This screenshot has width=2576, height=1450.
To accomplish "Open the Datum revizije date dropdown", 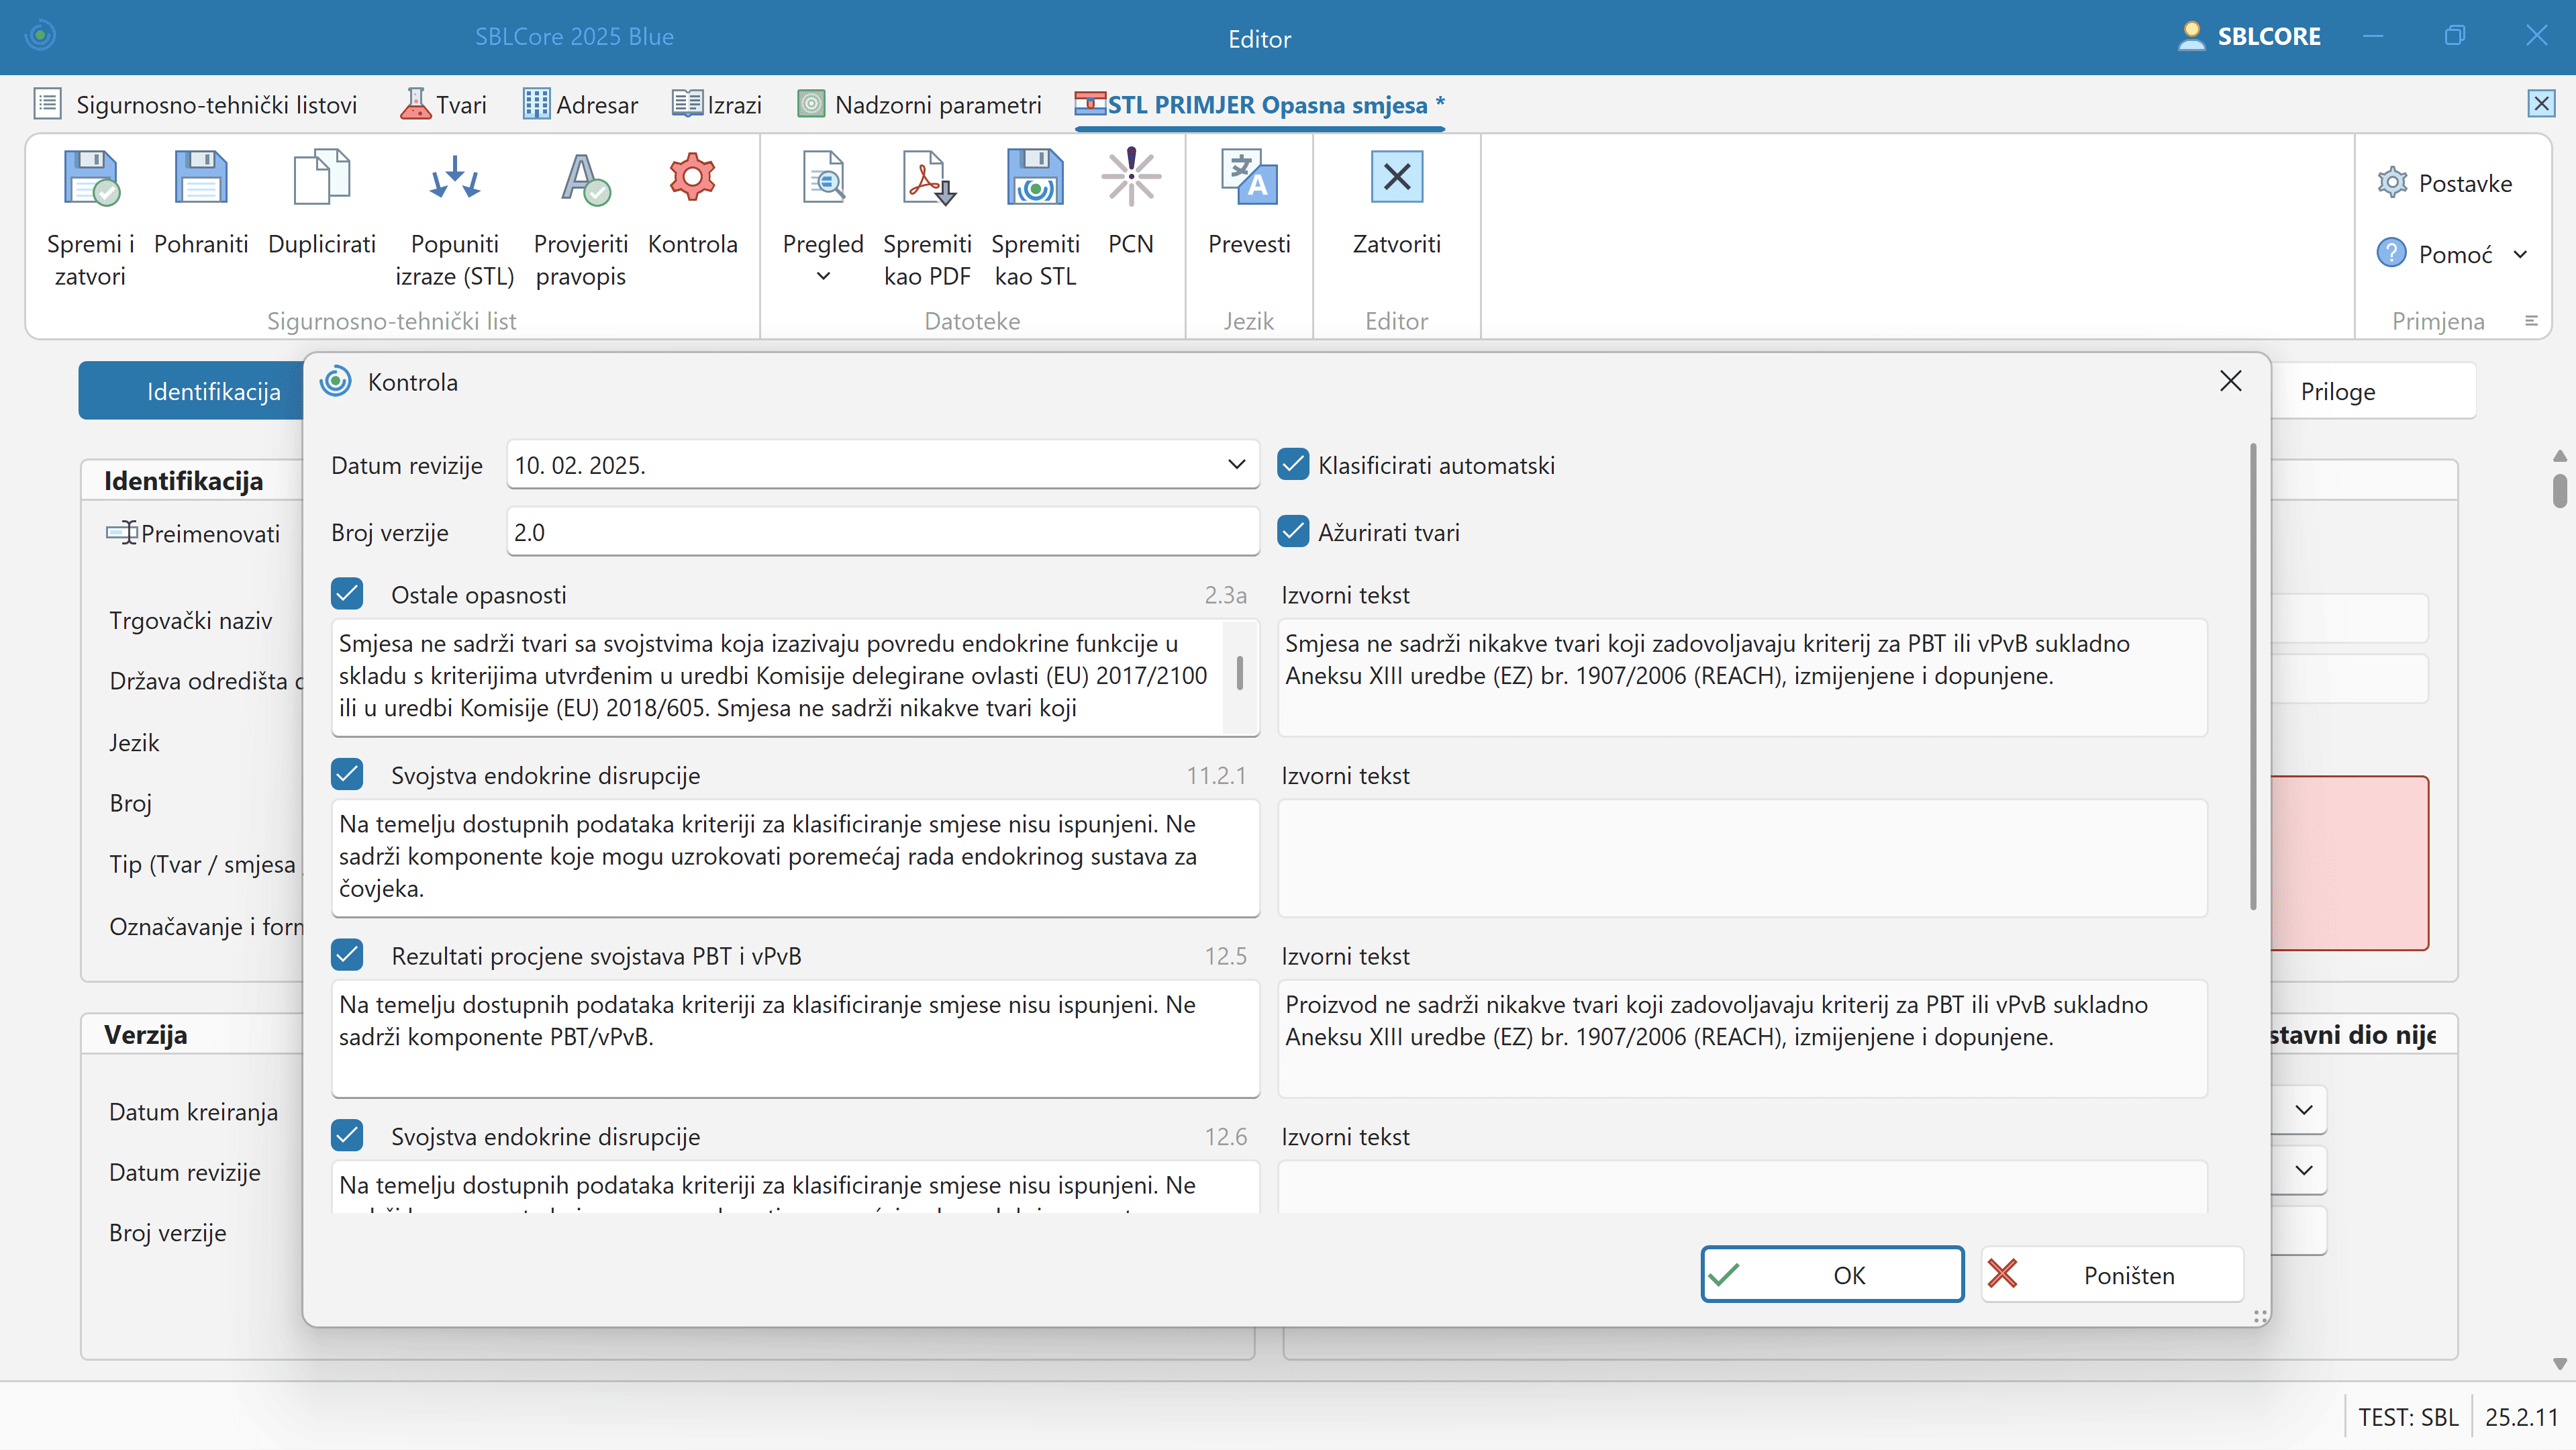I will pyautogui.click(x=1236, y=465).
